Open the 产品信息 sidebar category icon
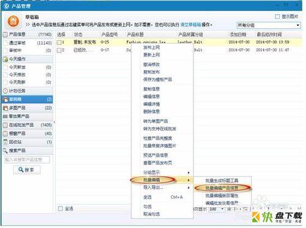Screen dimensions: 306x228 [6, 34]
